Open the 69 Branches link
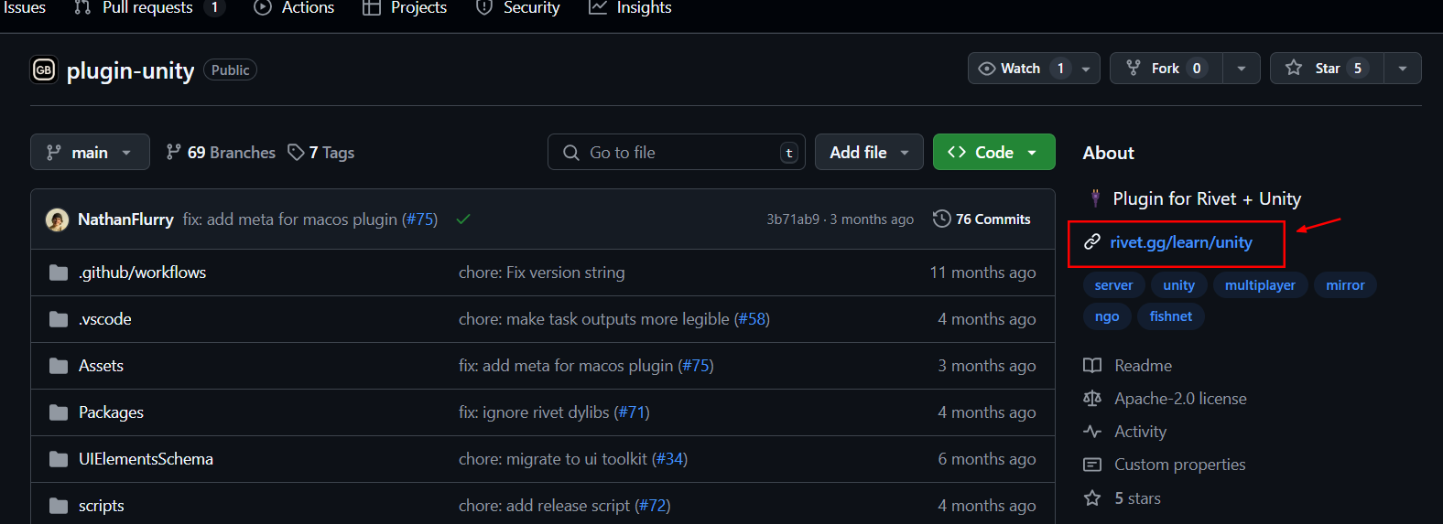 [x=221, y=153]
